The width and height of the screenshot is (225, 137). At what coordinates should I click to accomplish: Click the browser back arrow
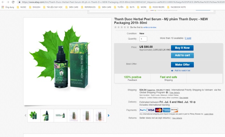click(x=3, y=2)
